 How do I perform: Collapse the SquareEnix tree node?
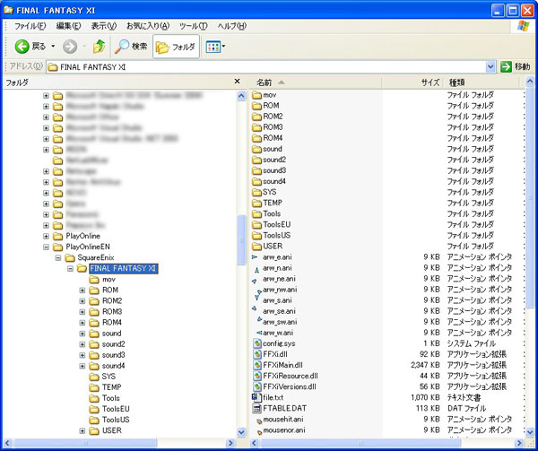58,258
